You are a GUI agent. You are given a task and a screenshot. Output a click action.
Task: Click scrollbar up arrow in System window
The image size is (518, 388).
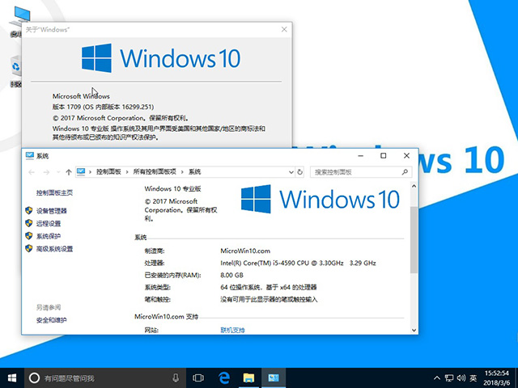[x=414, y=186]
